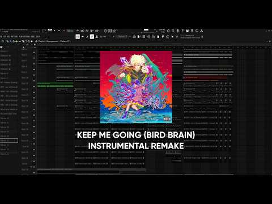
Task: Open the mixer sliders icon in toolbar
Action: click(x=148, y=37)
